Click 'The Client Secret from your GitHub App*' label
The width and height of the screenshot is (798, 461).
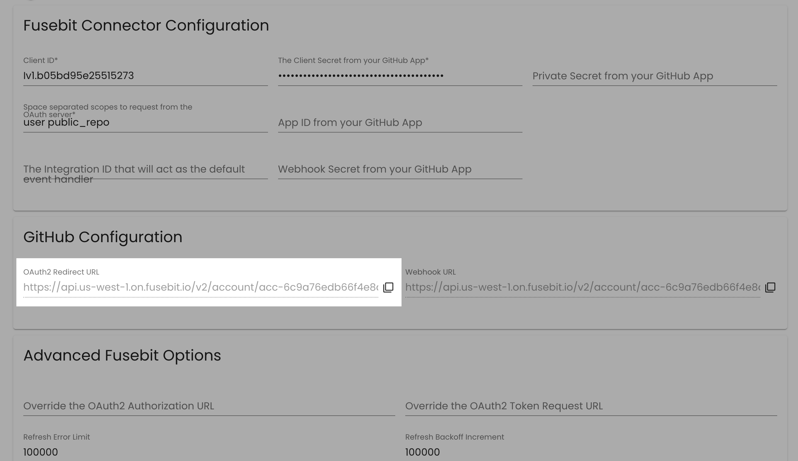[x=353, y=60]
